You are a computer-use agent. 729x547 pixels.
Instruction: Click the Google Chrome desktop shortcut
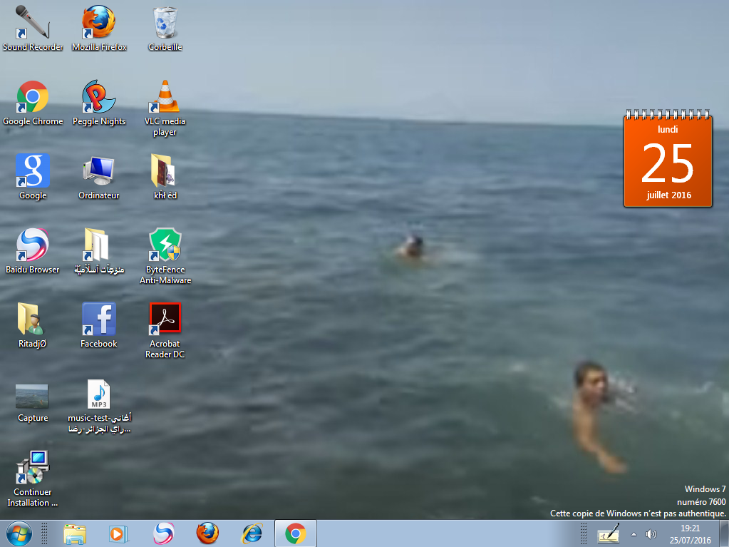click(x=33, y=97)
